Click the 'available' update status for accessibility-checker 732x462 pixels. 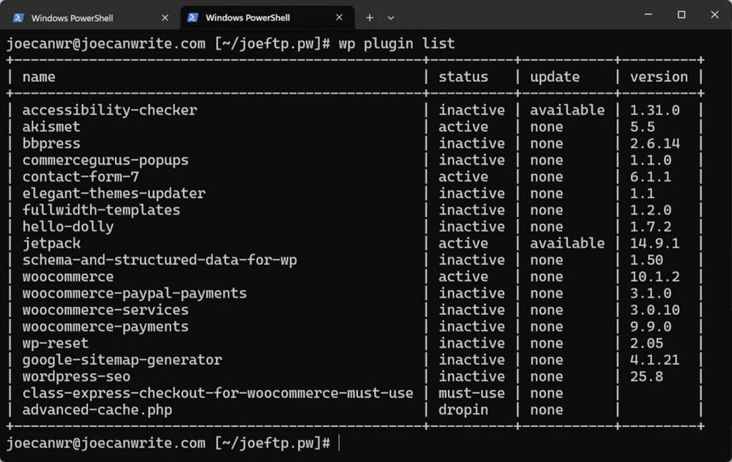click(x=567, y=110)
